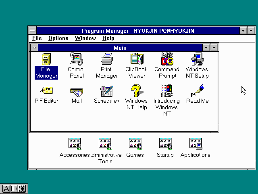
Task: Click the 'Accessories' label text
Action: coord(75,155)
